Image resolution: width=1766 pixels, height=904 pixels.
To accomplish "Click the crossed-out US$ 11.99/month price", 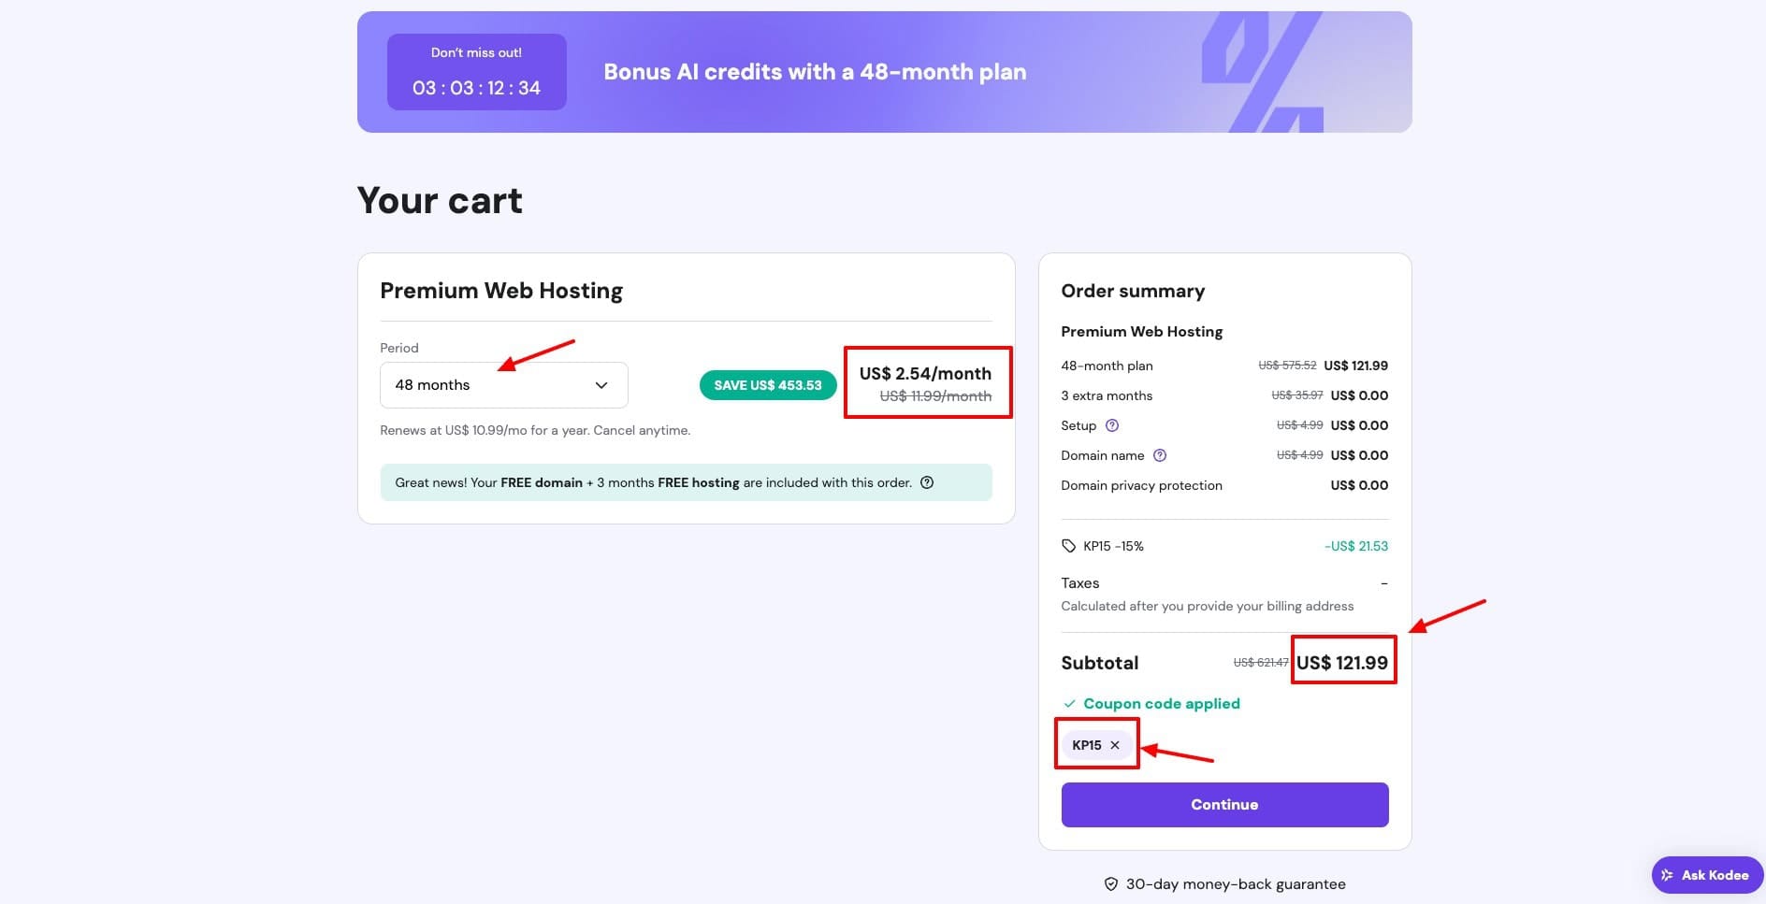I will [934, 395].
